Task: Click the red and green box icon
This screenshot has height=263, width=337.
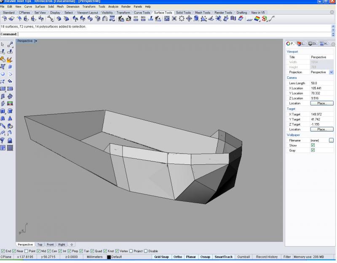Action: pyautogui.click(x=265, y=19)
